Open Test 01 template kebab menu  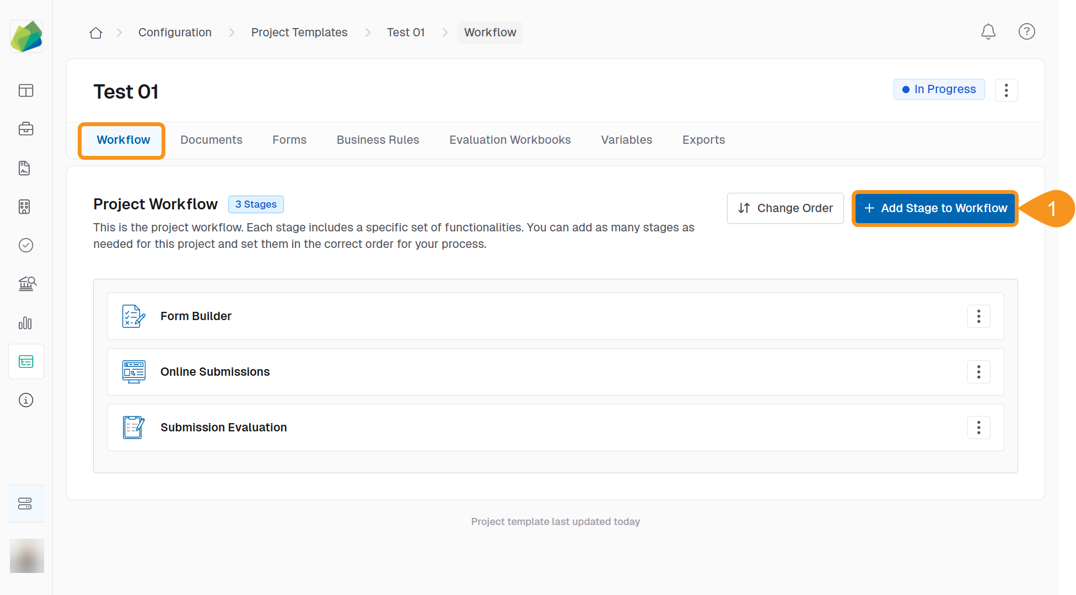(1006, 90)
